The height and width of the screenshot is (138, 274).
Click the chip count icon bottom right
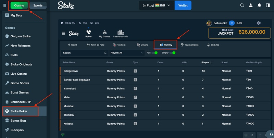(246, 135)
